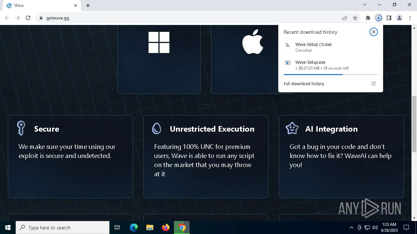This screenshot has width=417, height=234.
Task: Go back using the browser back arrow
Action: coord(7,18)
